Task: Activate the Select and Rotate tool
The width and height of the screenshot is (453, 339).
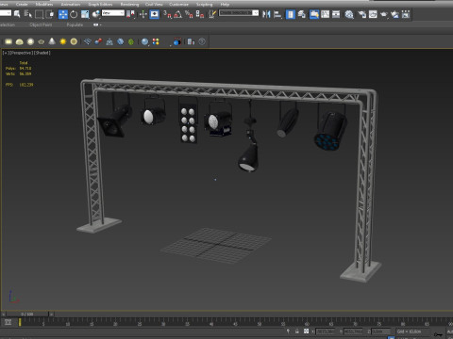Action: pos(74,14)
